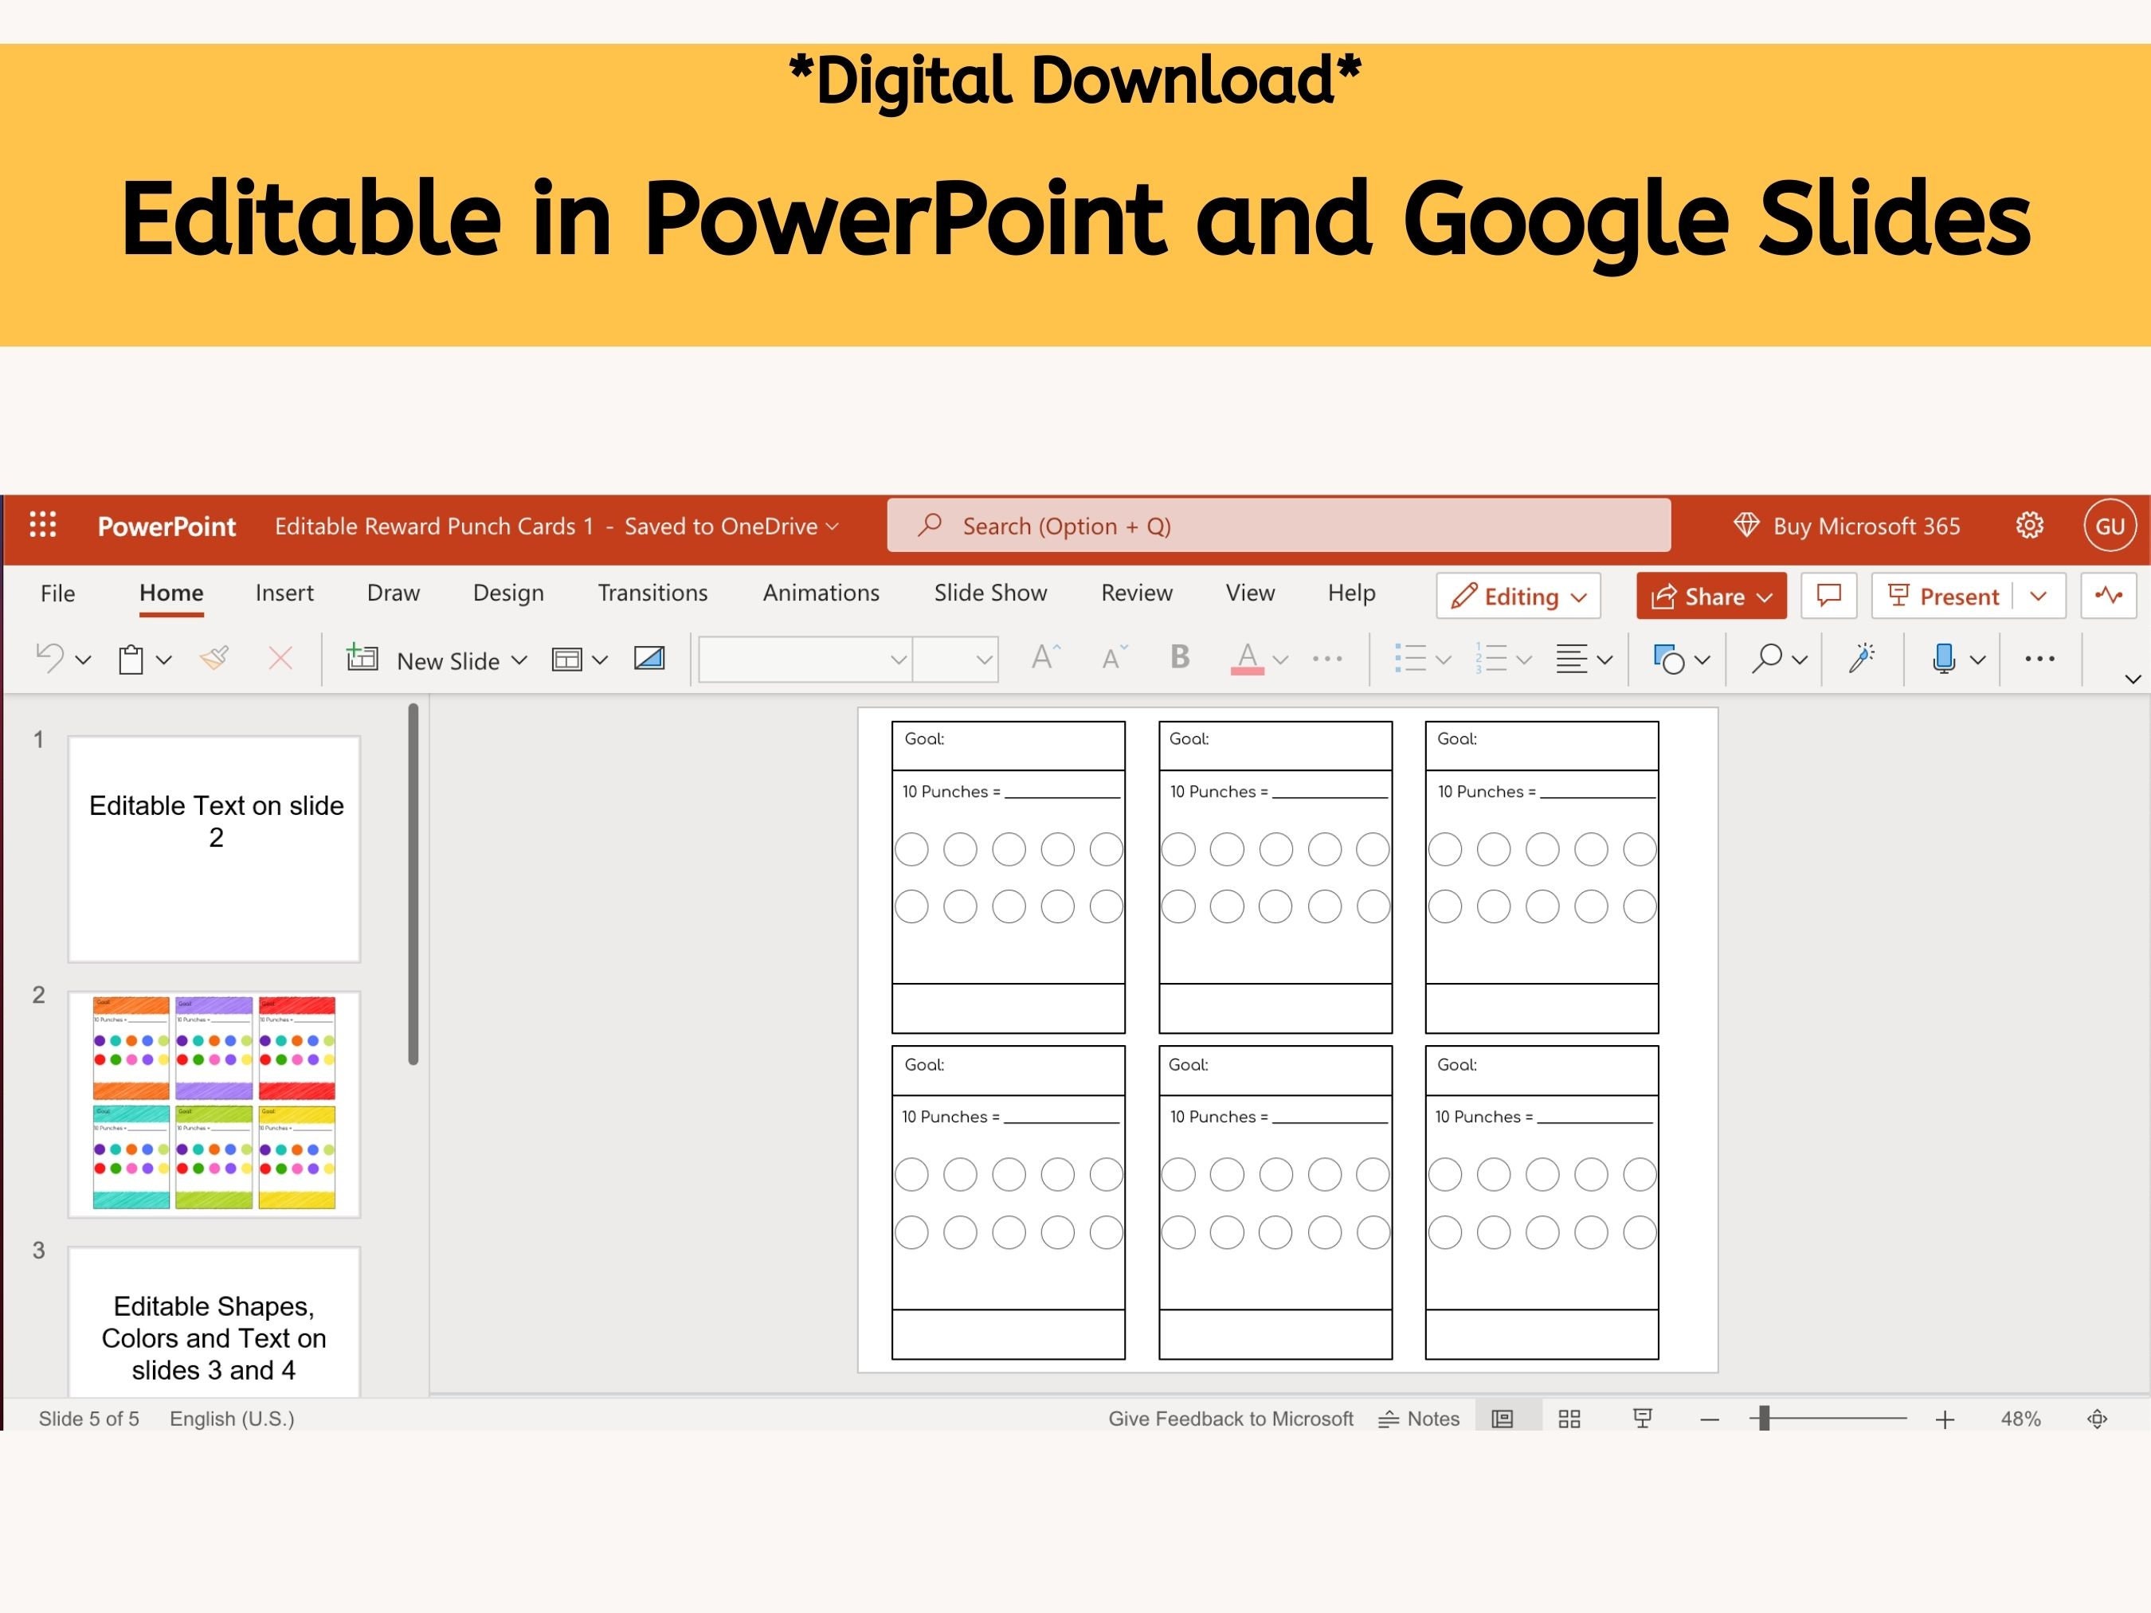Open the Draw tab
This screenshot has width=2151, height=1613.
click(393, 592)
